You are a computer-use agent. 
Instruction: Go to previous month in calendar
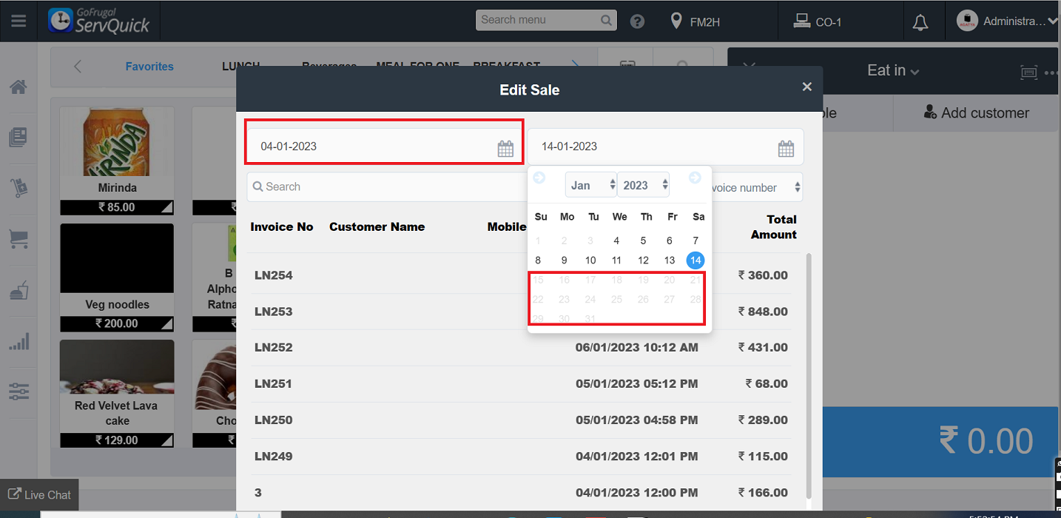pyautogui.click(x=539, y=178)
